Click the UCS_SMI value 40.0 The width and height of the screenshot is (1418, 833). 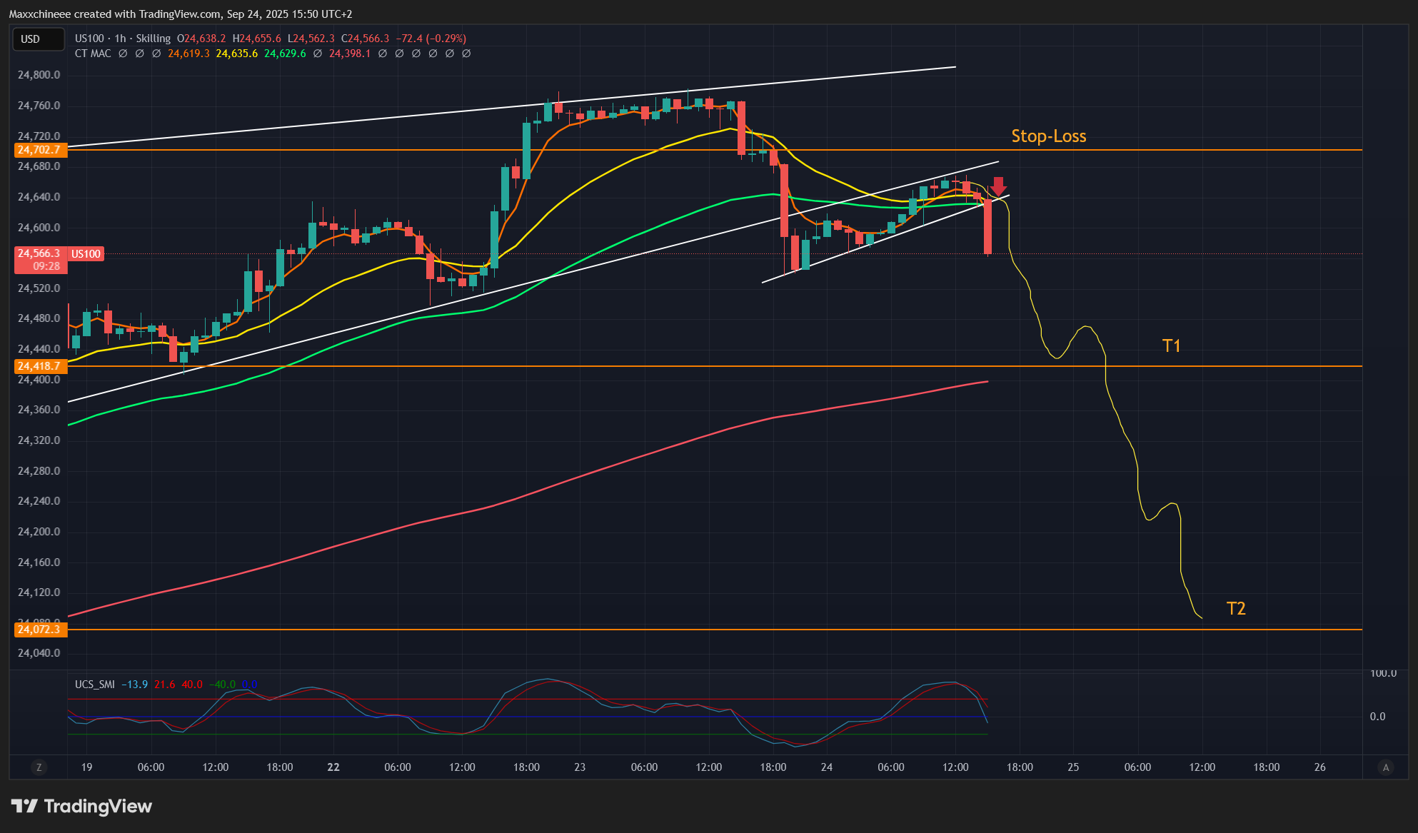coord(192,685)
